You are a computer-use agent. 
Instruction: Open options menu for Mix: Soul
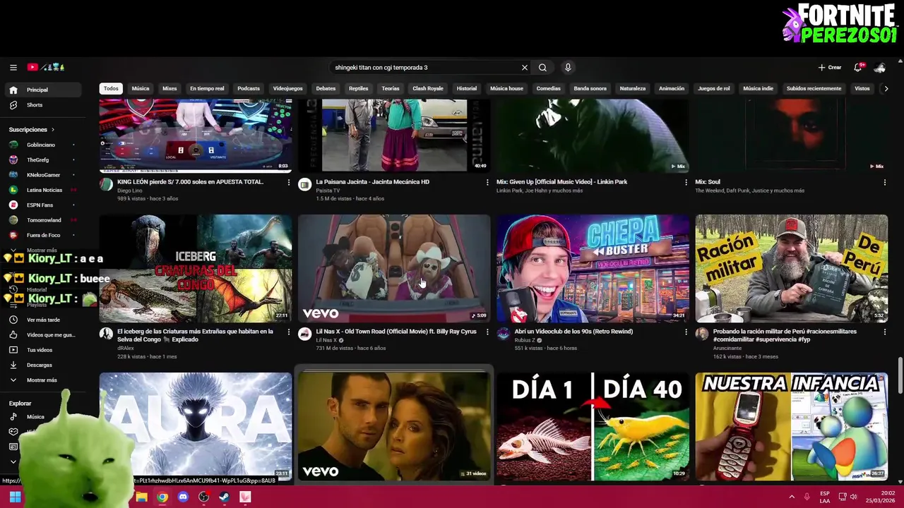coord(885,183)
